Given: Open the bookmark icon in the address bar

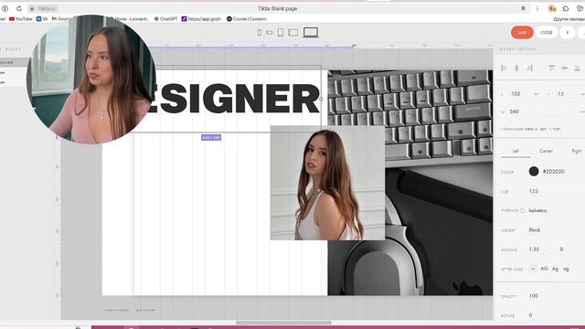Looking at the screenshot, I should click(x=523, y=8).
